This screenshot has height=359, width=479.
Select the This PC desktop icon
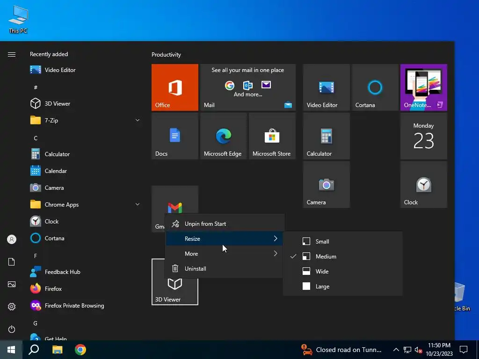click(18, 20)
